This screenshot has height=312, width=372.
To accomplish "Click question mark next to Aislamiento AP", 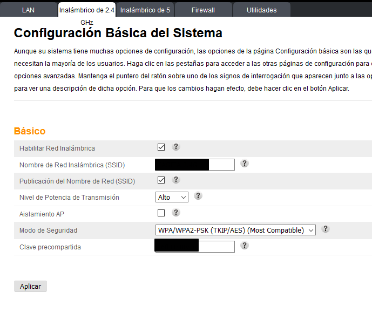I will (x=175, y=213).
